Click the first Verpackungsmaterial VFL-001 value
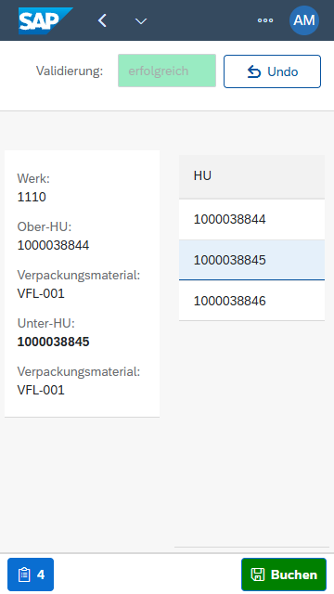The image size is (334, 594). (41, 293)
